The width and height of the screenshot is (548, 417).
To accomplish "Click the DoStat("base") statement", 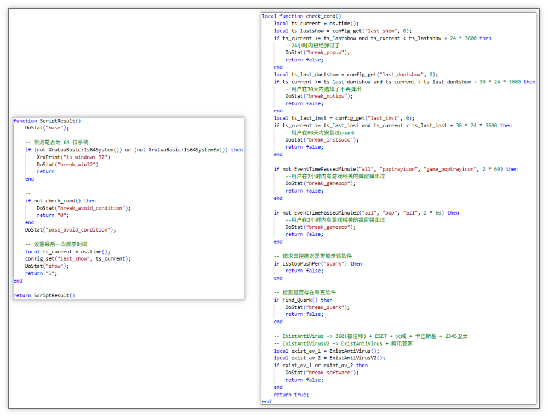I will [x=47, y=128].
